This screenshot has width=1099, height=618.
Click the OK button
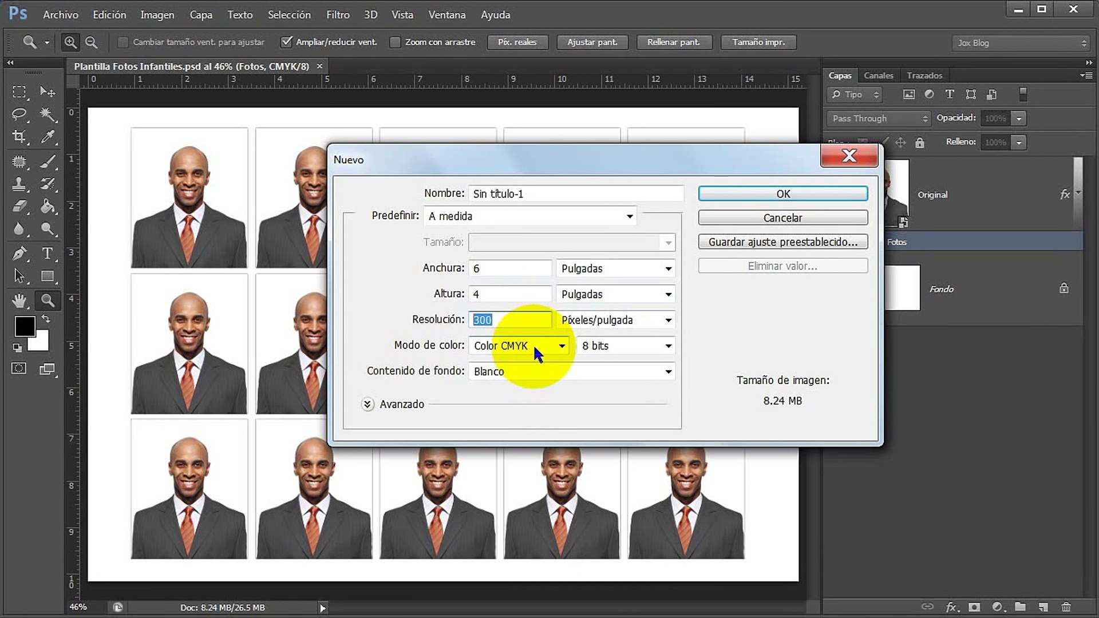click(782, 194)
